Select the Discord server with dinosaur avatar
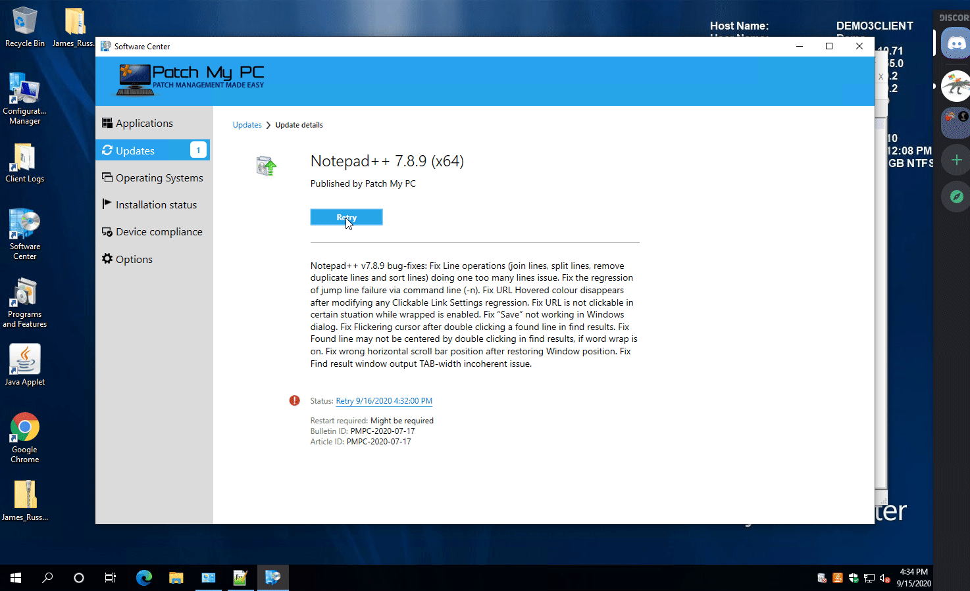 click(956, 86)
